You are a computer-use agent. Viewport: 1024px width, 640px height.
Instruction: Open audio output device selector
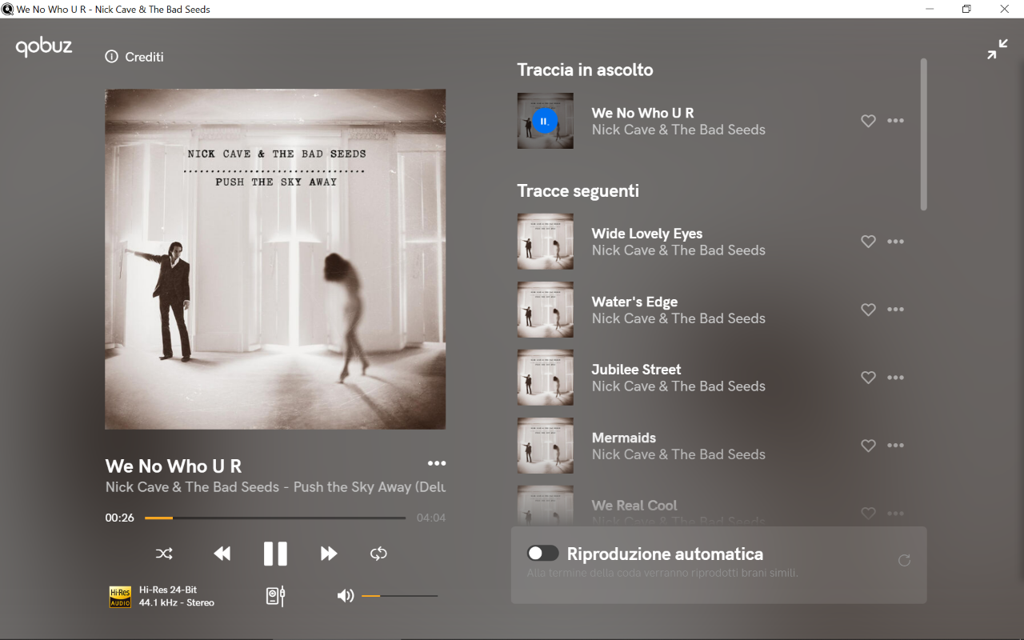[x=275, y=596]
